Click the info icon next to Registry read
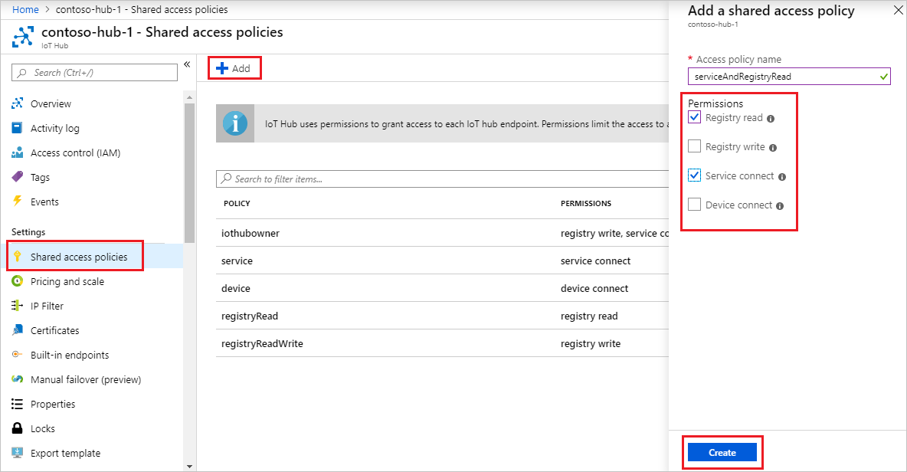This screenshot has height=472, width=907. coord(771,119)
